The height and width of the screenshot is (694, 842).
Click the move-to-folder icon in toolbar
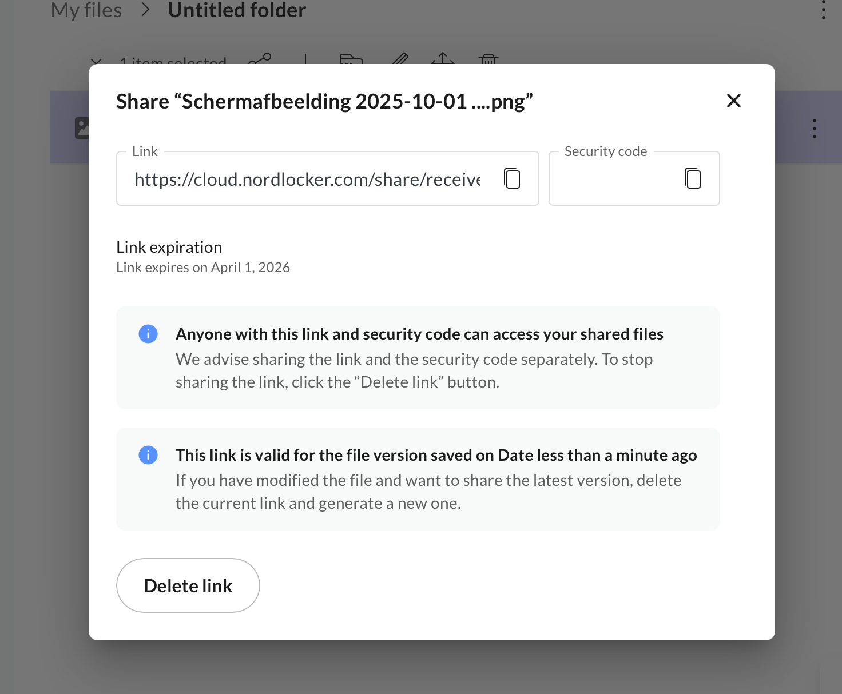351,62
